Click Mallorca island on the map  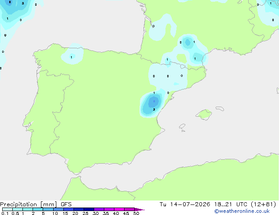(x=204, y=115)
